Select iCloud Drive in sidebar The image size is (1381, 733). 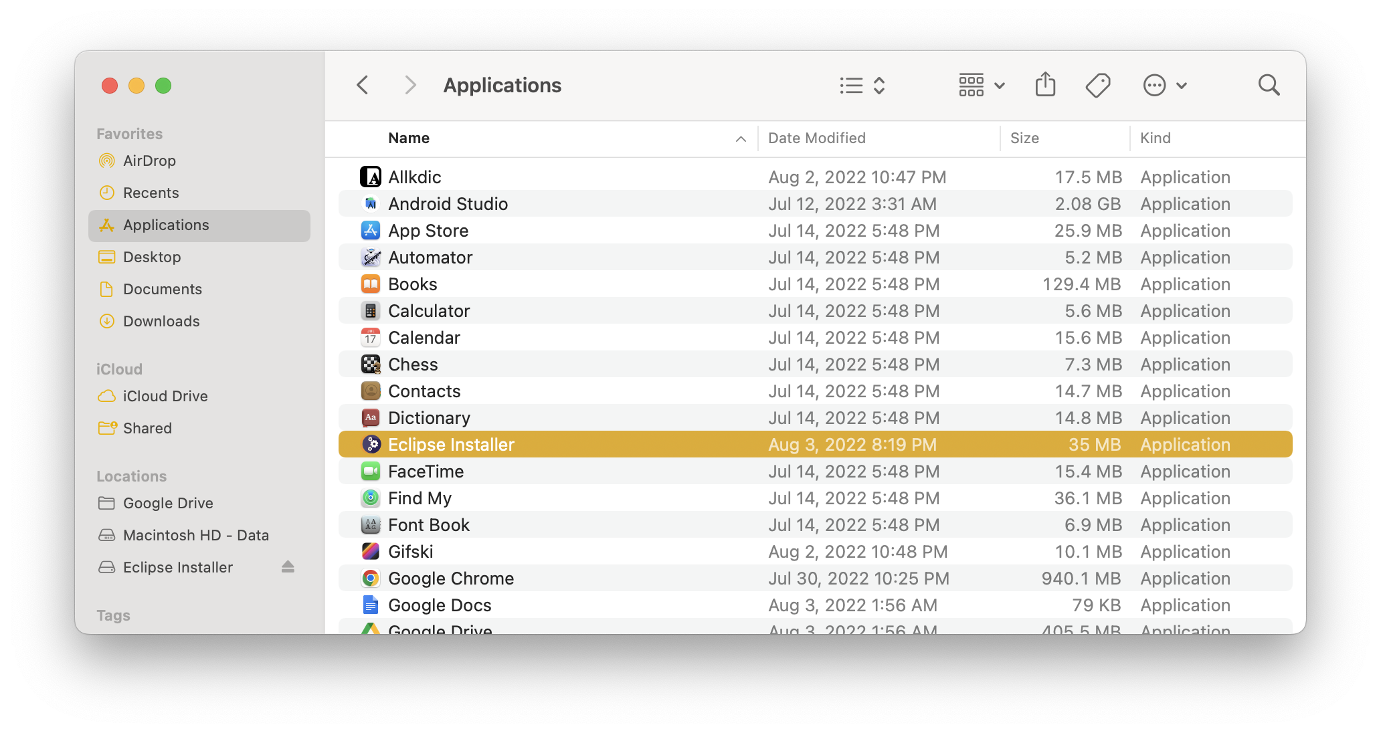165,396
